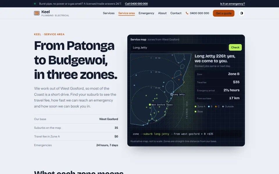Call 0400 000 000 from top banner
Viewport: 279px width, 174px height.
pyautogui.click(x=136, y=4)
